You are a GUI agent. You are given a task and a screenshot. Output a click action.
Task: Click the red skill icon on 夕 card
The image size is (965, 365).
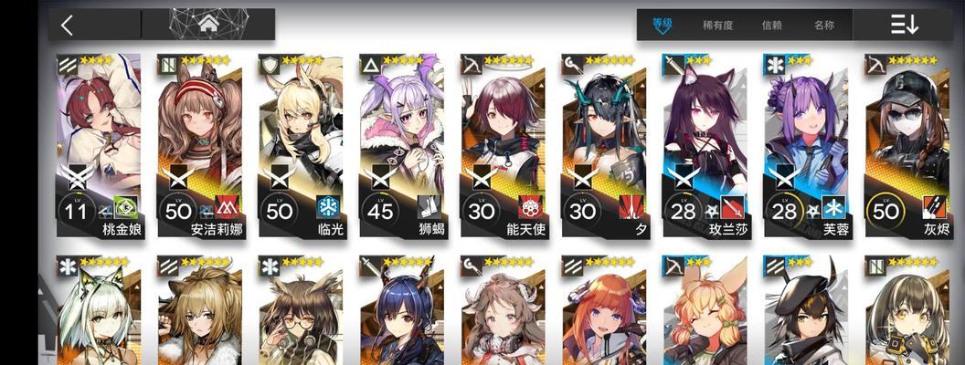tap(631, 208)
